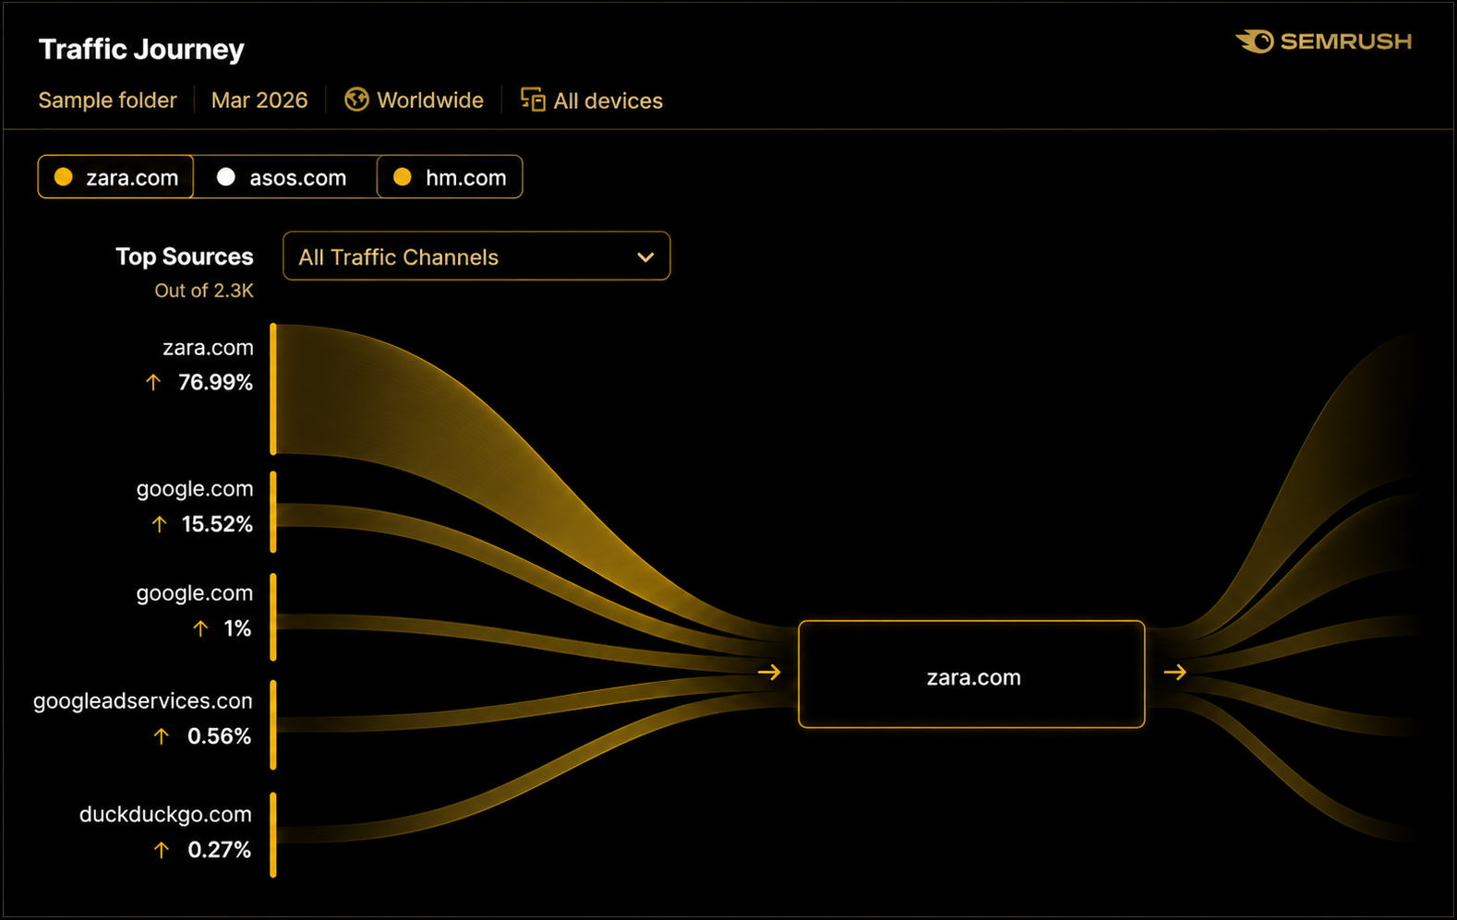
Task: Click the dropdown chevron arrow
Action: pyautogui.click(x=645, y=257)
